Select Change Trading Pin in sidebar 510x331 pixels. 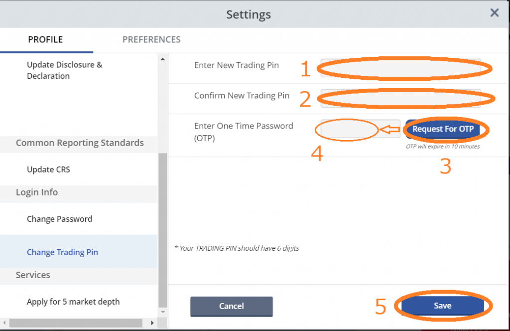pos(62,252)
